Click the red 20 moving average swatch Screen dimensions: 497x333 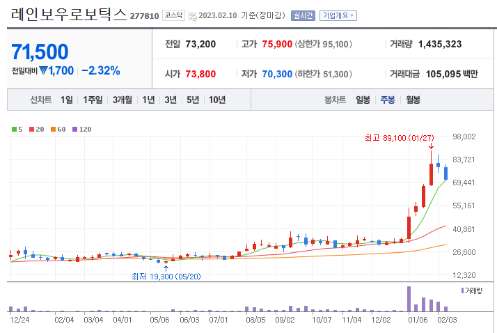click(x=31, y=129)
